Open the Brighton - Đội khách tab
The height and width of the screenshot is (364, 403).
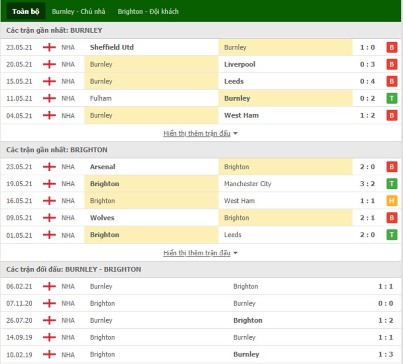click(x=148, y=11)
